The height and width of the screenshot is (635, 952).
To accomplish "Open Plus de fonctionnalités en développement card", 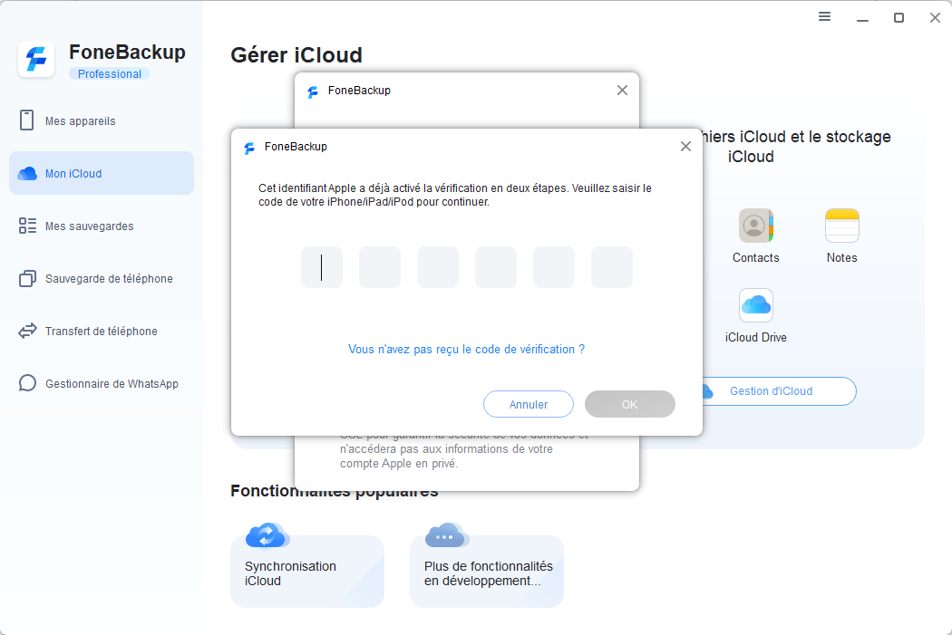I will [487, 571].
